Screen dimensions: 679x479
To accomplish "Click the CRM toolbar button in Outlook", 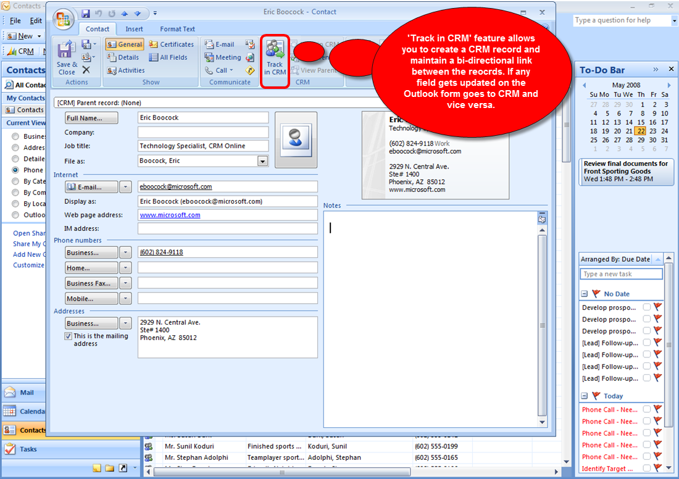I will [x=21, y=51].
